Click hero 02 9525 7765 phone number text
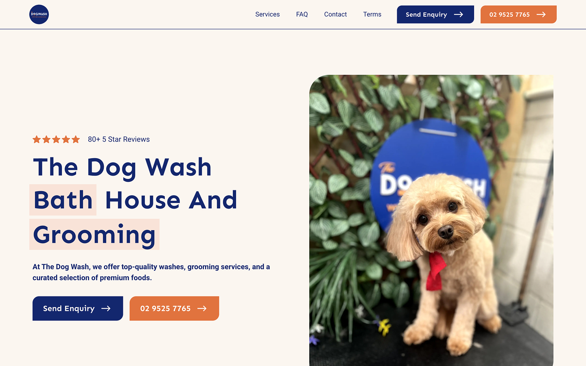 click(x=165, y=309)
